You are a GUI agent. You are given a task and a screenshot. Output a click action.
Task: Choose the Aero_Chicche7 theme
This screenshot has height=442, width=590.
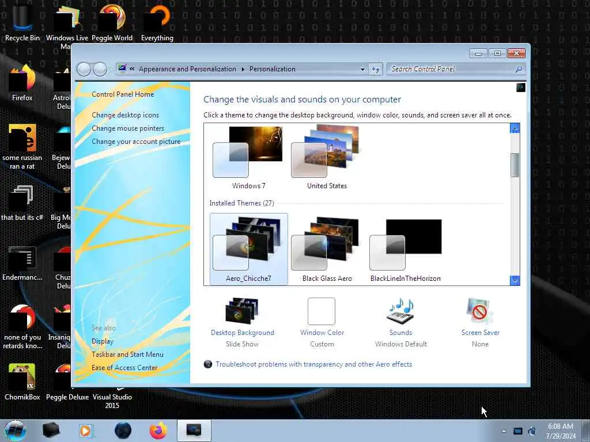click(x=248, y=249)
